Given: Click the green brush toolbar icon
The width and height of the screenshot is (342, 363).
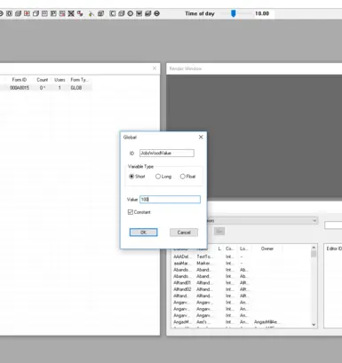Looking at the screenshot, I should 91,13.
